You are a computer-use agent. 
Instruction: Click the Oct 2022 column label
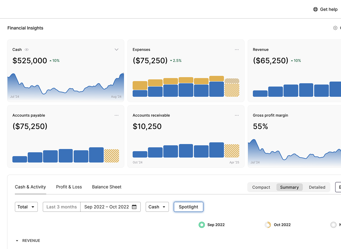[282, 225]
